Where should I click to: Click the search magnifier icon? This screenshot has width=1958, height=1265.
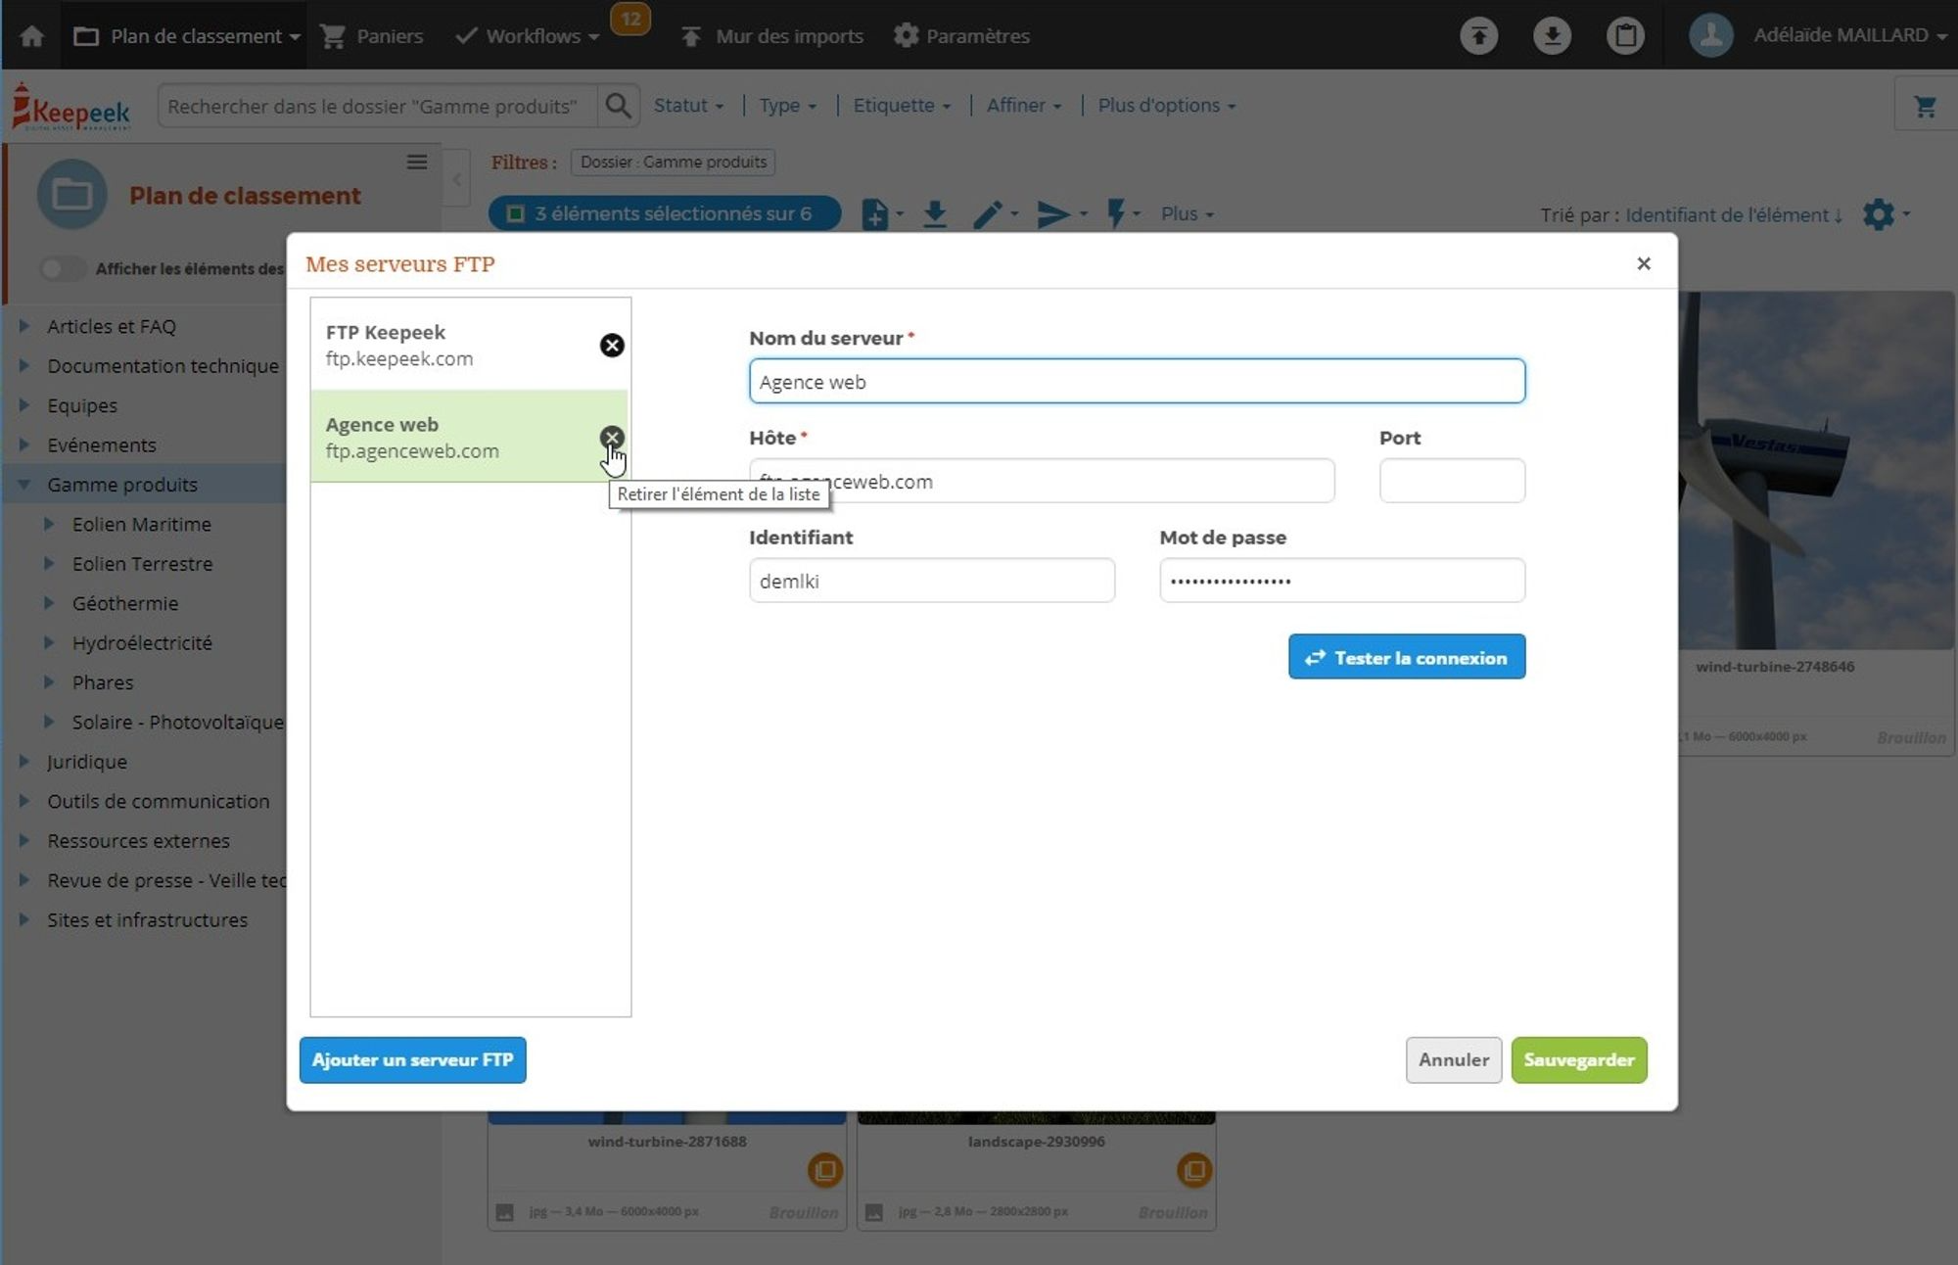click(618, 106)
